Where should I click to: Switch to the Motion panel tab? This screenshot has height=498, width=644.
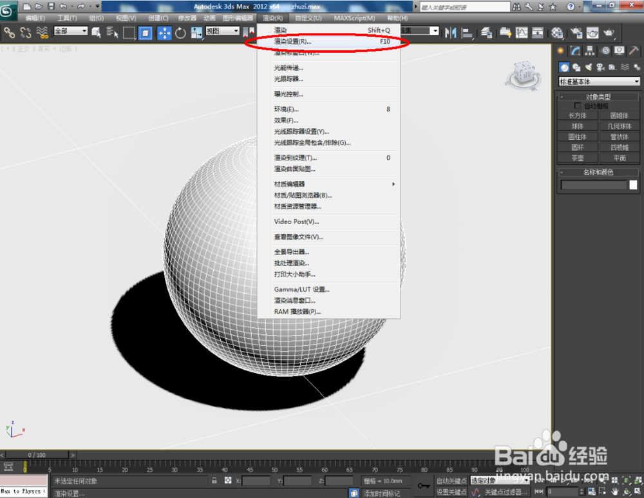click(605, 50)
